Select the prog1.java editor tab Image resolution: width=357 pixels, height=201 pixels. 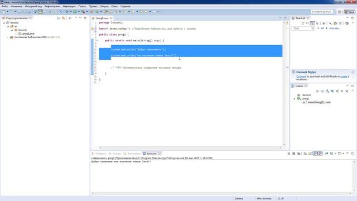point(102,18)
